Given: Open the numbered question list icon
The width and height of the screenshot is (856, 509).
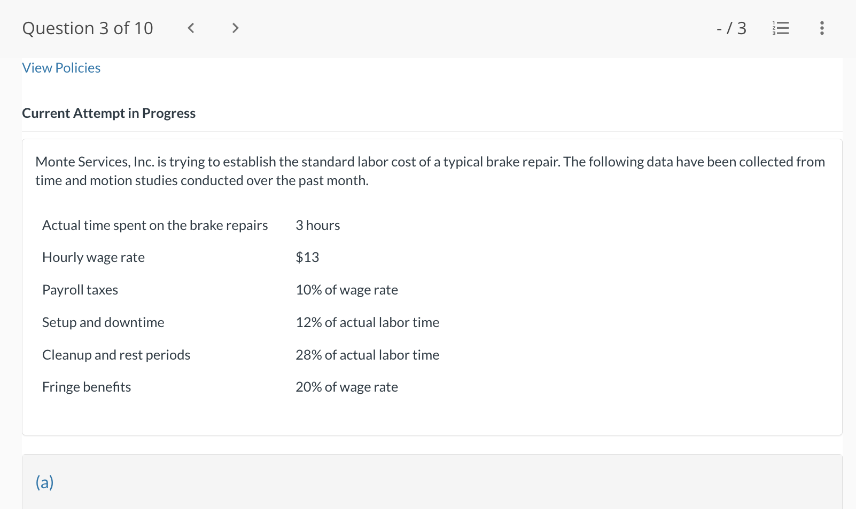Looking at the screenshot, I should click(781, 28).
